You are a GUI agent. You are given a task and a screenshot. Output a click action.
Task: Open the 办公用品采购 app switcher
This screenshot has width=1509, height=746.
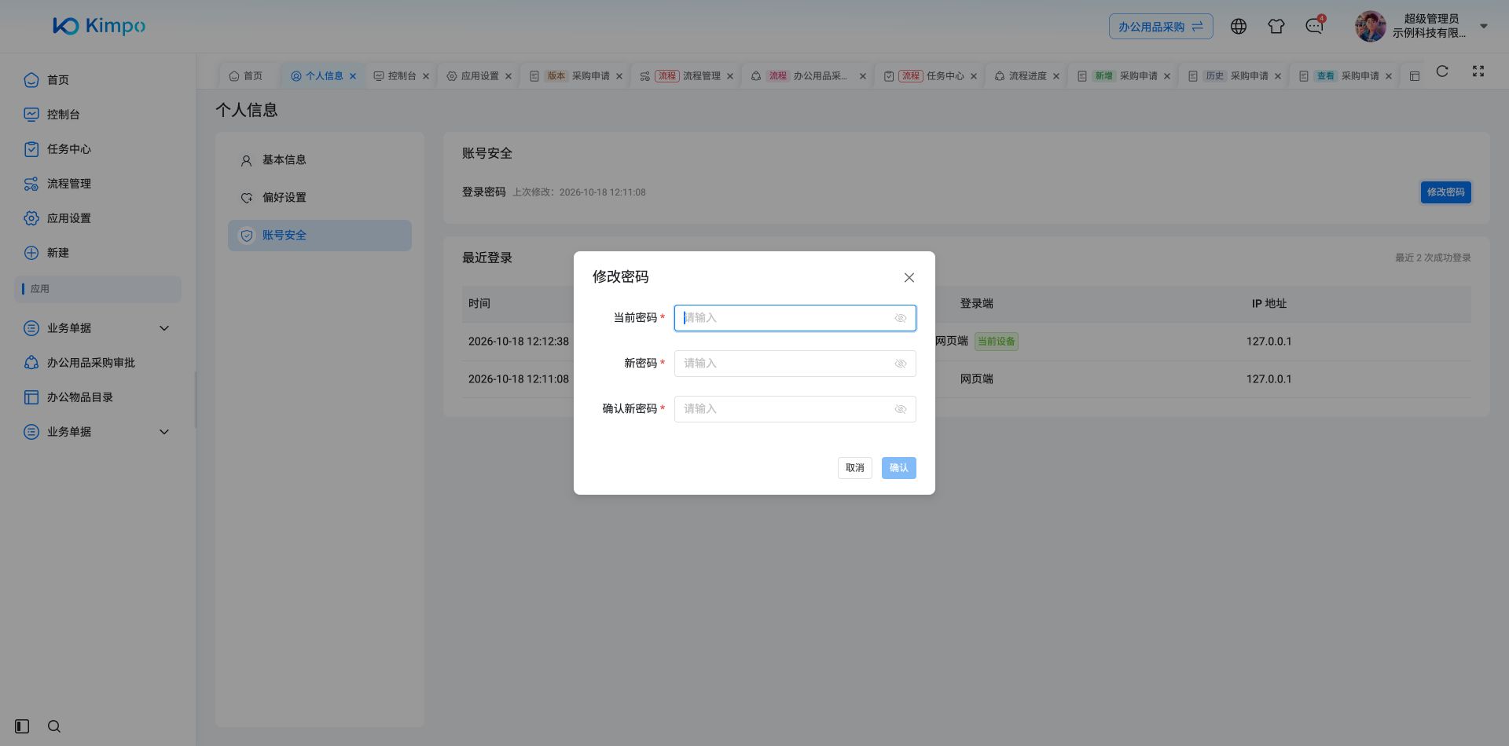pyautogui.click(x=1161, y=27)
